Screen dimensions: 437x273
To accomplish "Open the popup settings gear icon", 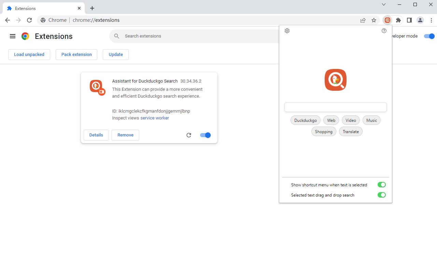I will click(x=287, y=31).
